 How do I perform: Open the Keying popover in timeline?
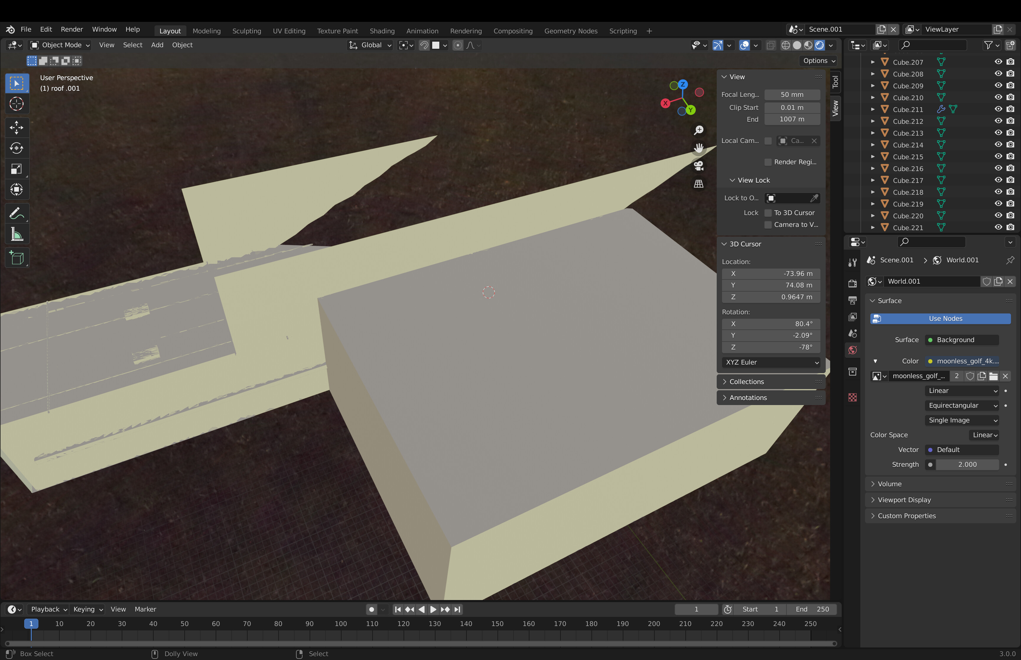88,609
